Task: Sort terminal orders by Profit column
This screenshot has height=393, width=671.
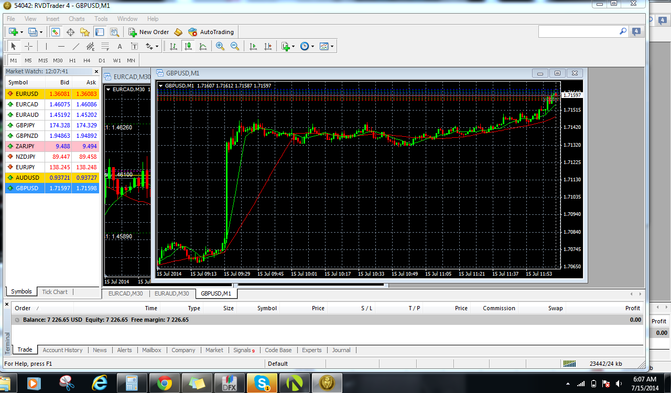Action: (x=632, y=308)
